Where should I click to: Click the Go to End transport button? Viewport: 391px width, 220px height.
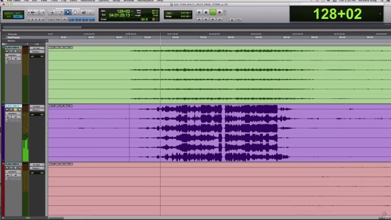click(219, 20)
